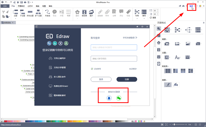
Task: Insert a picture via 图片 icon
Action: (91, 12)
